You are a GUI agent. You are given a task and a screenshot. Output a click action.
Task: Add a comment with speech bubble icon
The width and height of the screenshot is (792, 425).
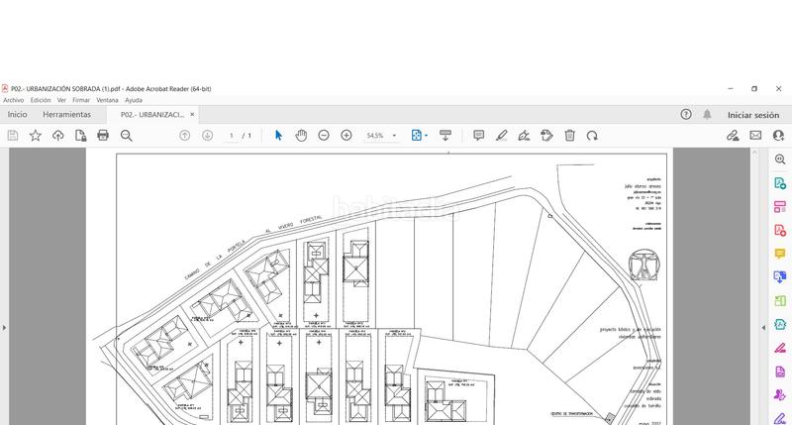click(x=478, y=135)
